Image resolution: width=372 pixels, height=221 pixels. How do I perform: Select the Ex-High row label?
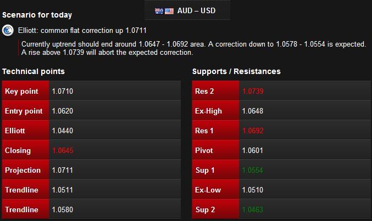208,111
